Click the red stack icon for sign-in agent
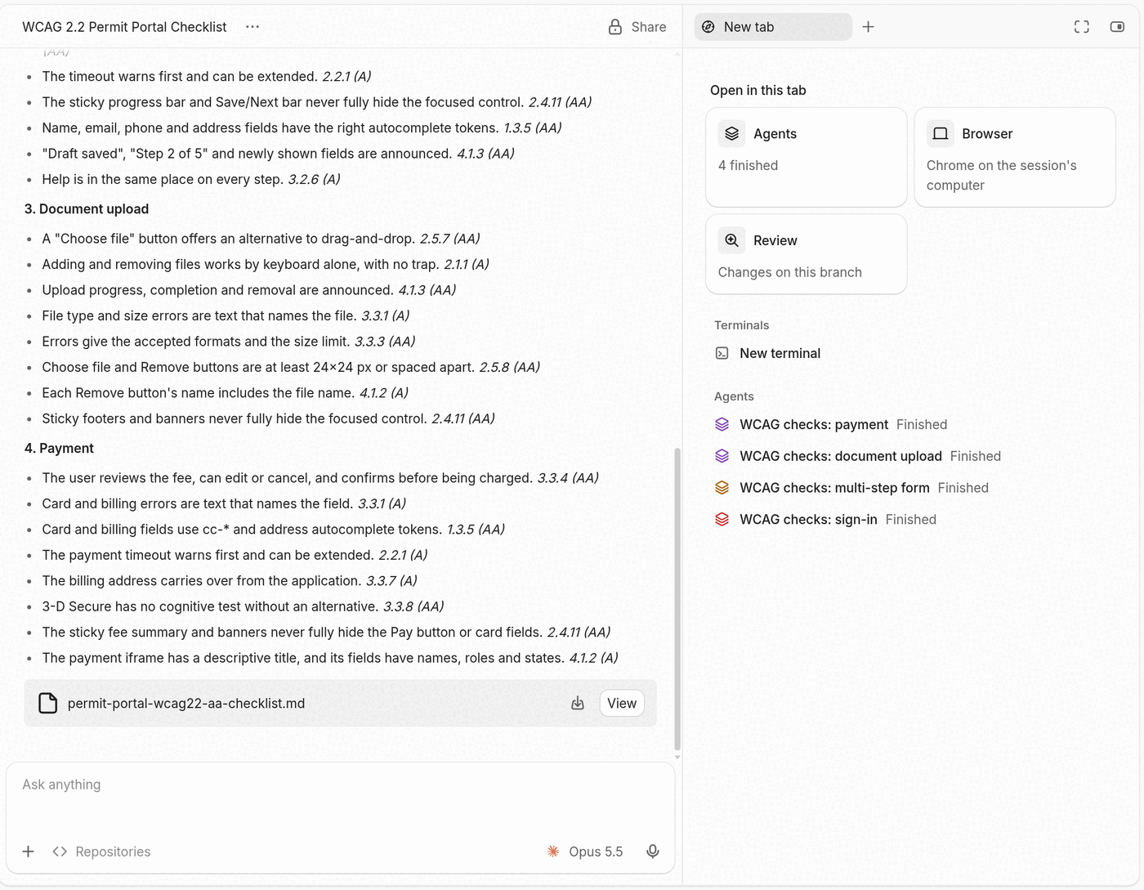 [x=722, y=519]
